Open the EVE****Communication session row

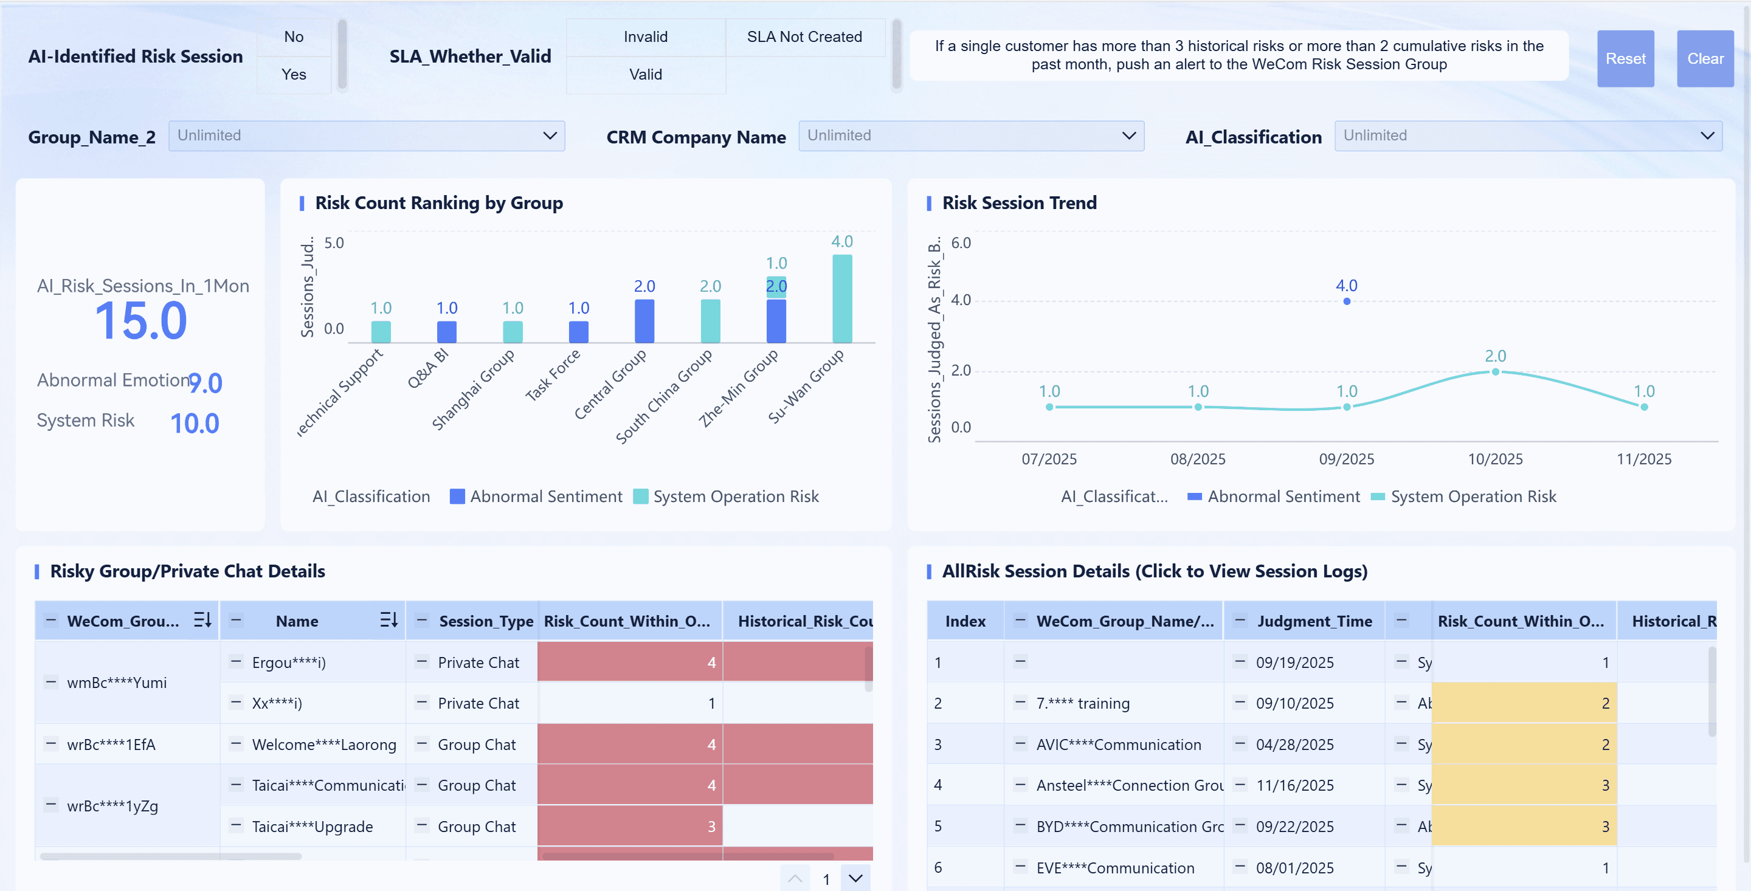click(1321, 867)
